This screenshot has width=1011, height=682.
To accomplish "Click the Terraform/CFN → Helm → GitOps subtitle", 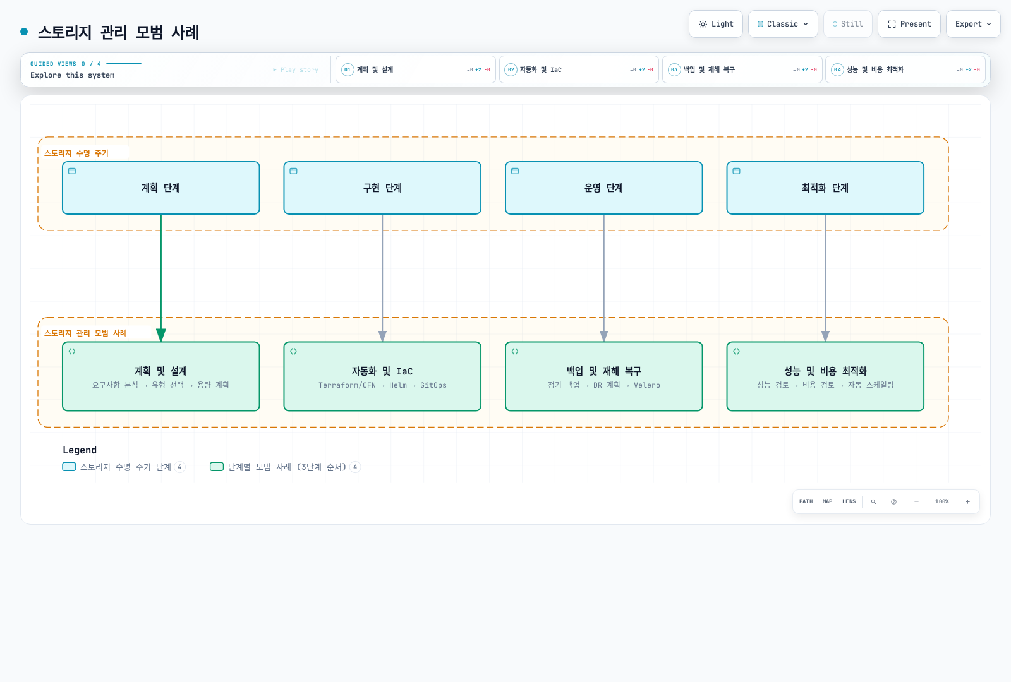I will point(382,385).
